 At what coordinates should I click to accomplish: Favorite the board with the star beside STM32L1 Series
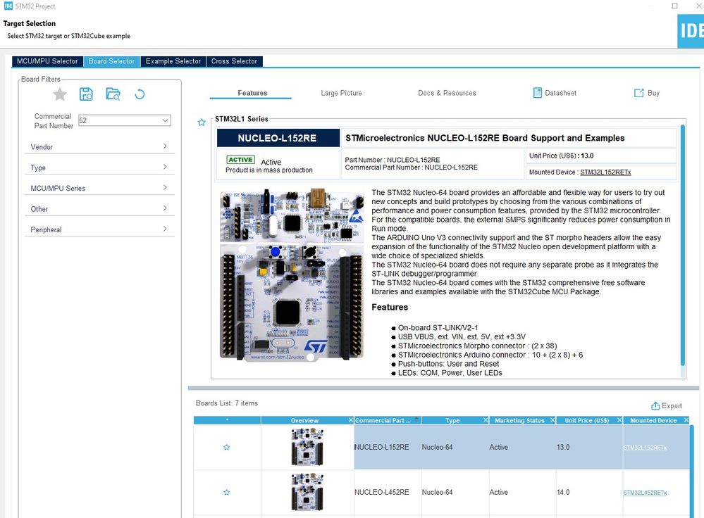coord(202,122)
